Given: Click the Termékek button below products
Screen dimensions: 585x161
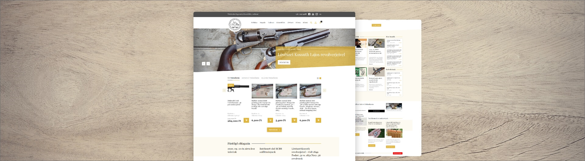Looking at the screenshot, I should 274,130.
